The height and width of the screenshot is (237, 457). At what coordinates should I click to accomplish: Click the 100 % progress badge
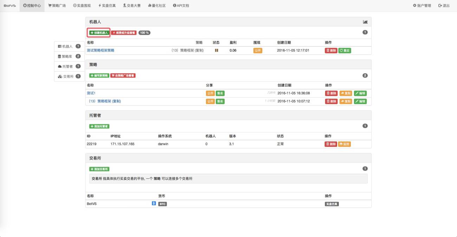144,33
